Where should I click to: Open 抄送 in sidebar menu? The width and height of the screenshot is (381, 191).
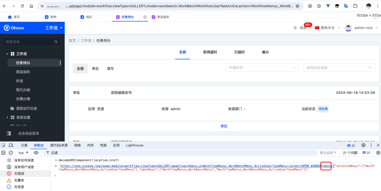(x=19, y=81)
